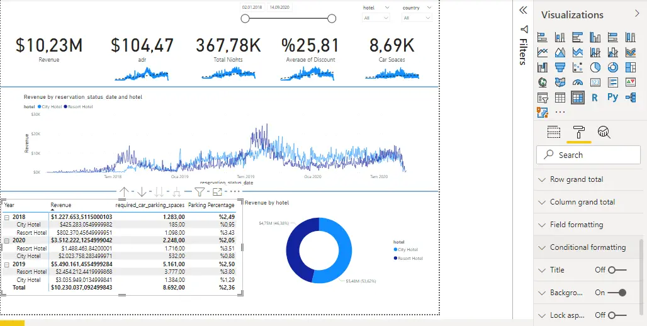This screenshot has width=647, height=326.
Task: Click drill down arrow on matrix
Action: (x=142, y=191)
